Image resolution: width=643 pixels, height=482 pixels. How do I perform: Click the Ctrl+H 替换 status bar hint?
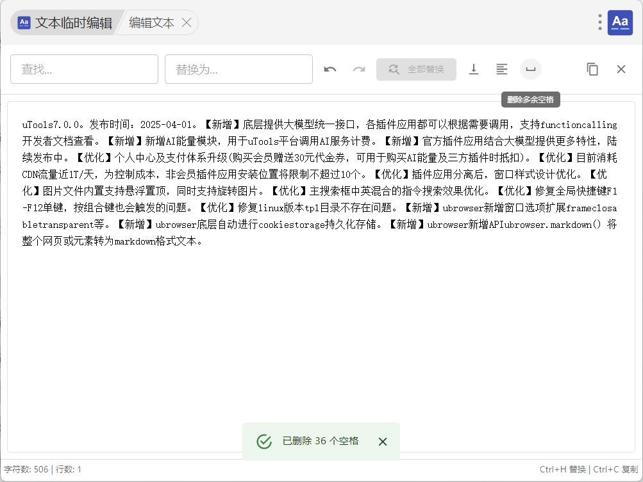pyautogui.click(x=562, y=469)
